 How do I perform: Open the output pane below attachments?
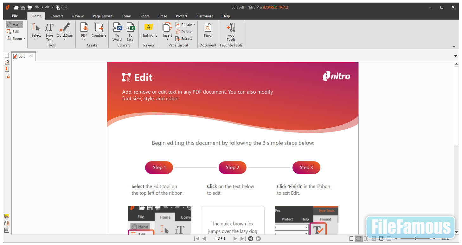coord(7,230)
